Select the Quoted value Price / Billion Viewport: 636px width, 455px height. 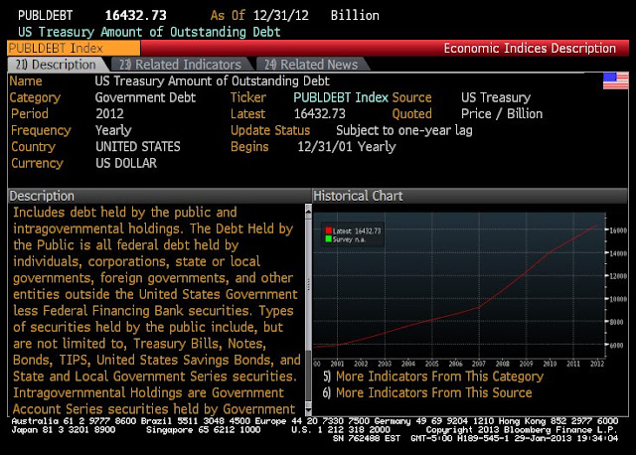[x=502, y=114]
